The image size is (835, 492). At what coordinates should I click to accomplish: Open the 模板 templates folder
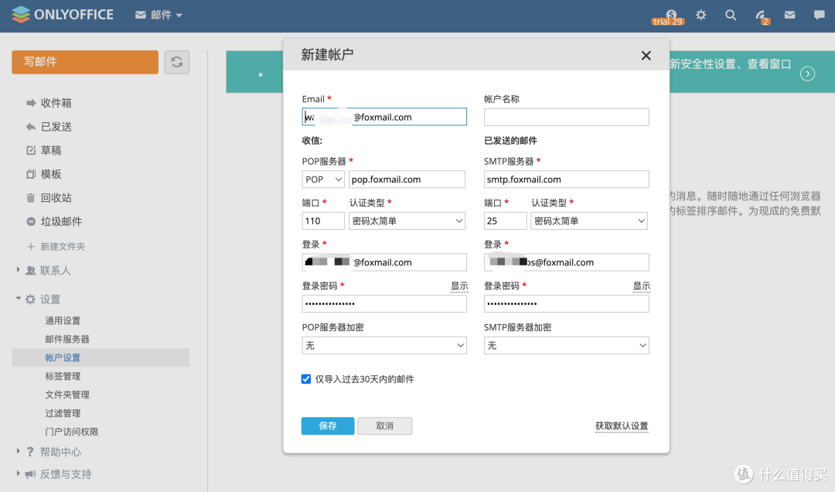click(x=50, y=174)
